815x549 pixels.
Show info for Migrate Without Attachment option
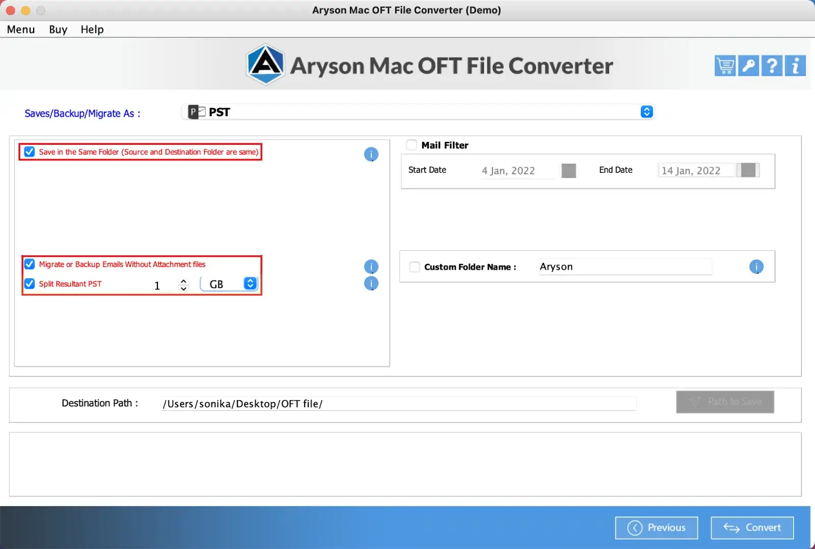pyautogui.click(x=371, y=267)
